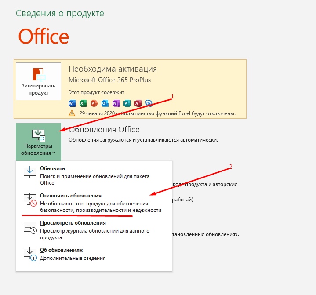Click Поиск и применение обновлений description
The width and height of the screenshot is (316, 295).
[95, 179]
